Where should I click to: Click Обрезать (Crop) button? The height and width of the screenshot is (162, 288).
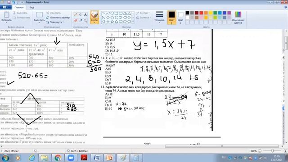point(54,13)
